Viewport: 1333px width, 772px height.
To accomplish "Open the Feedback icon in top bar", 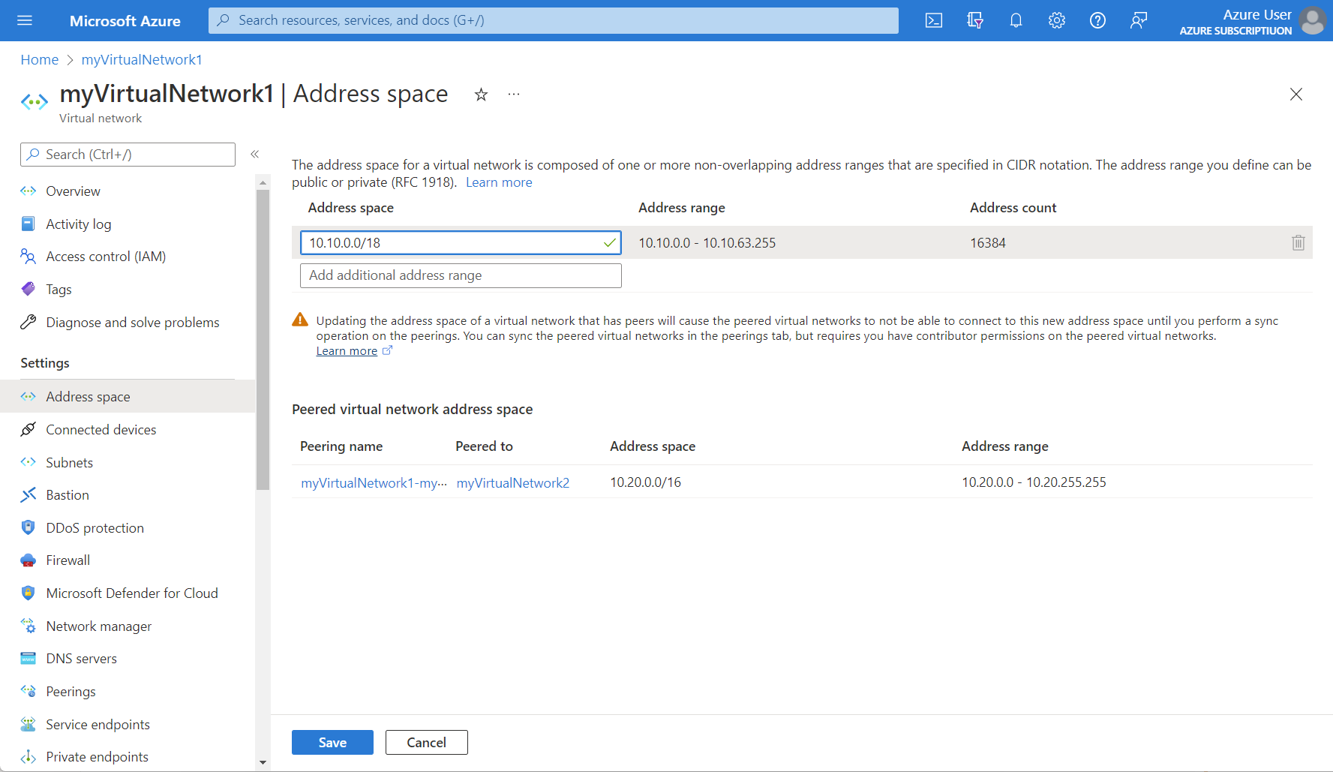I will pyautogui.click(x=1139, y=20).
